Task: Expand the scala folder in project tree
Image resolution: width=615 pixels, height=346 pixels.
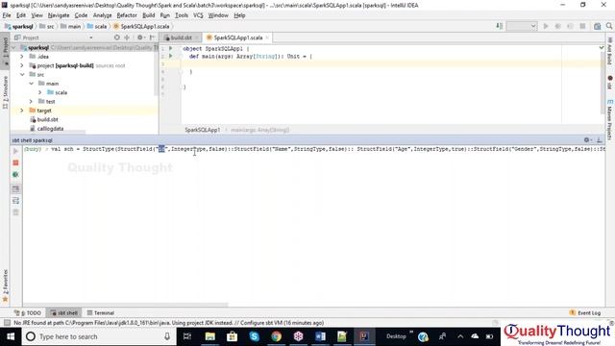Action: click(x=40, y=92)
